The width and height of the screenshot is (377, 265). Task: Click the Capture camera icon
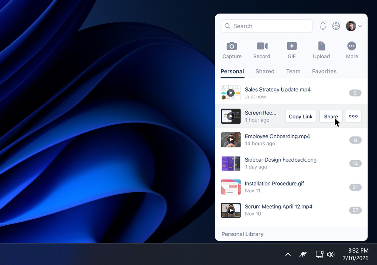[232, 46]
